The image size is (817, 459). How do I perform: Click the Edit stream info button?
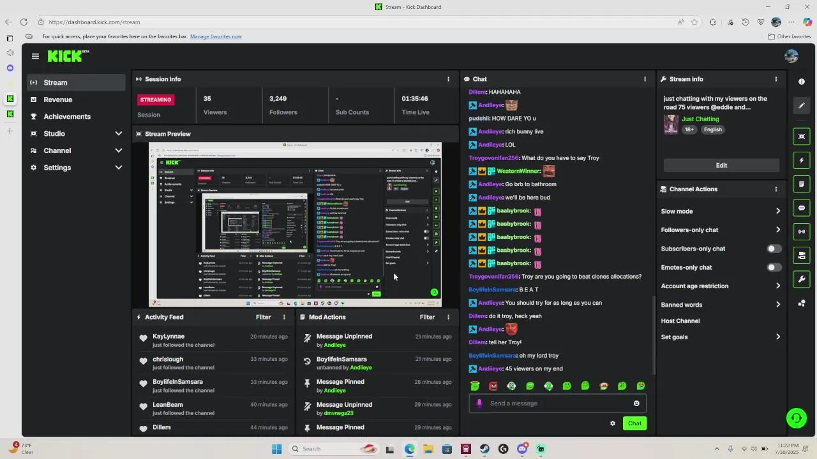(x=721, y=165)
